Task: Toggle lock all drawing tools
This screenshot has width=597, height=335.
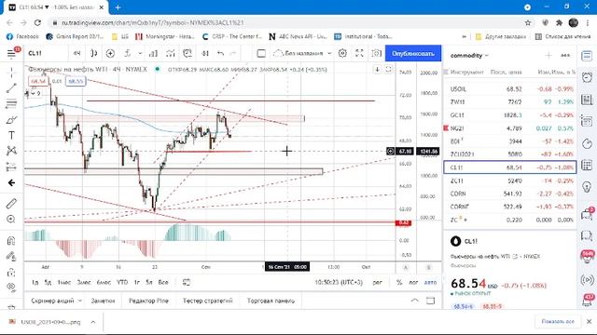Action: coord(11,273)
